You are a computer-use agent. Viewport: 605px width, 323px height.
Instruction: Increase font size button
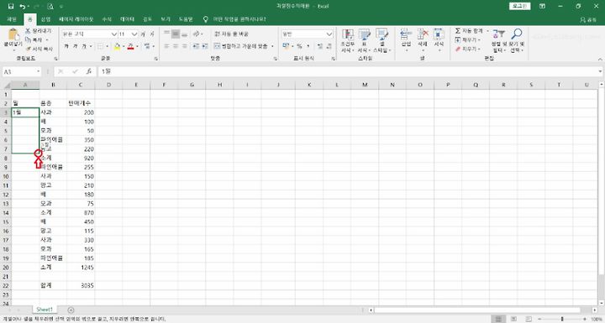tap(143, 34)
